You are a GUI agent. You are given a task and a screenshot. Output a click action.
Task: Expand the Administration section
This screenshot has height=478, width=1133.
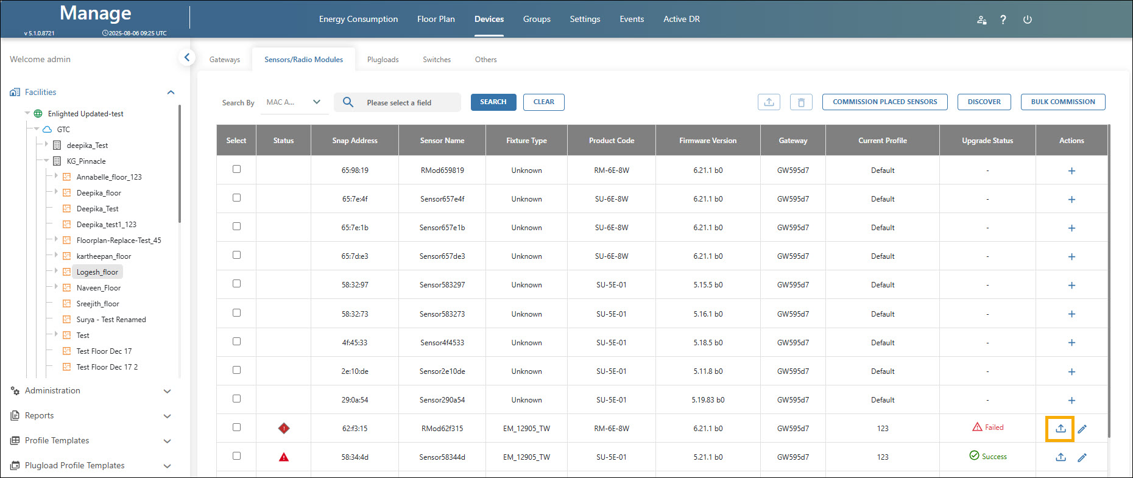click(x=168, y=391)
